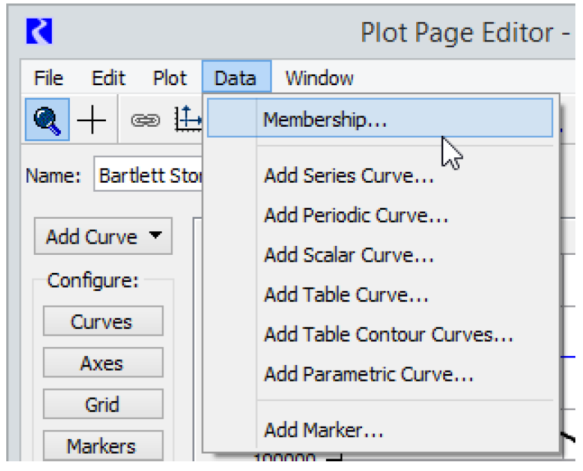Screen dimensions: 583x471
Task: Open the Plot menu
Action: point(170,78)
